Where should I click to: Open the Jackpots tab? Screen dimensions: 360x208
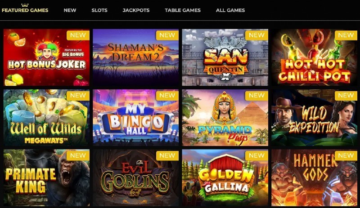point(136,10)
